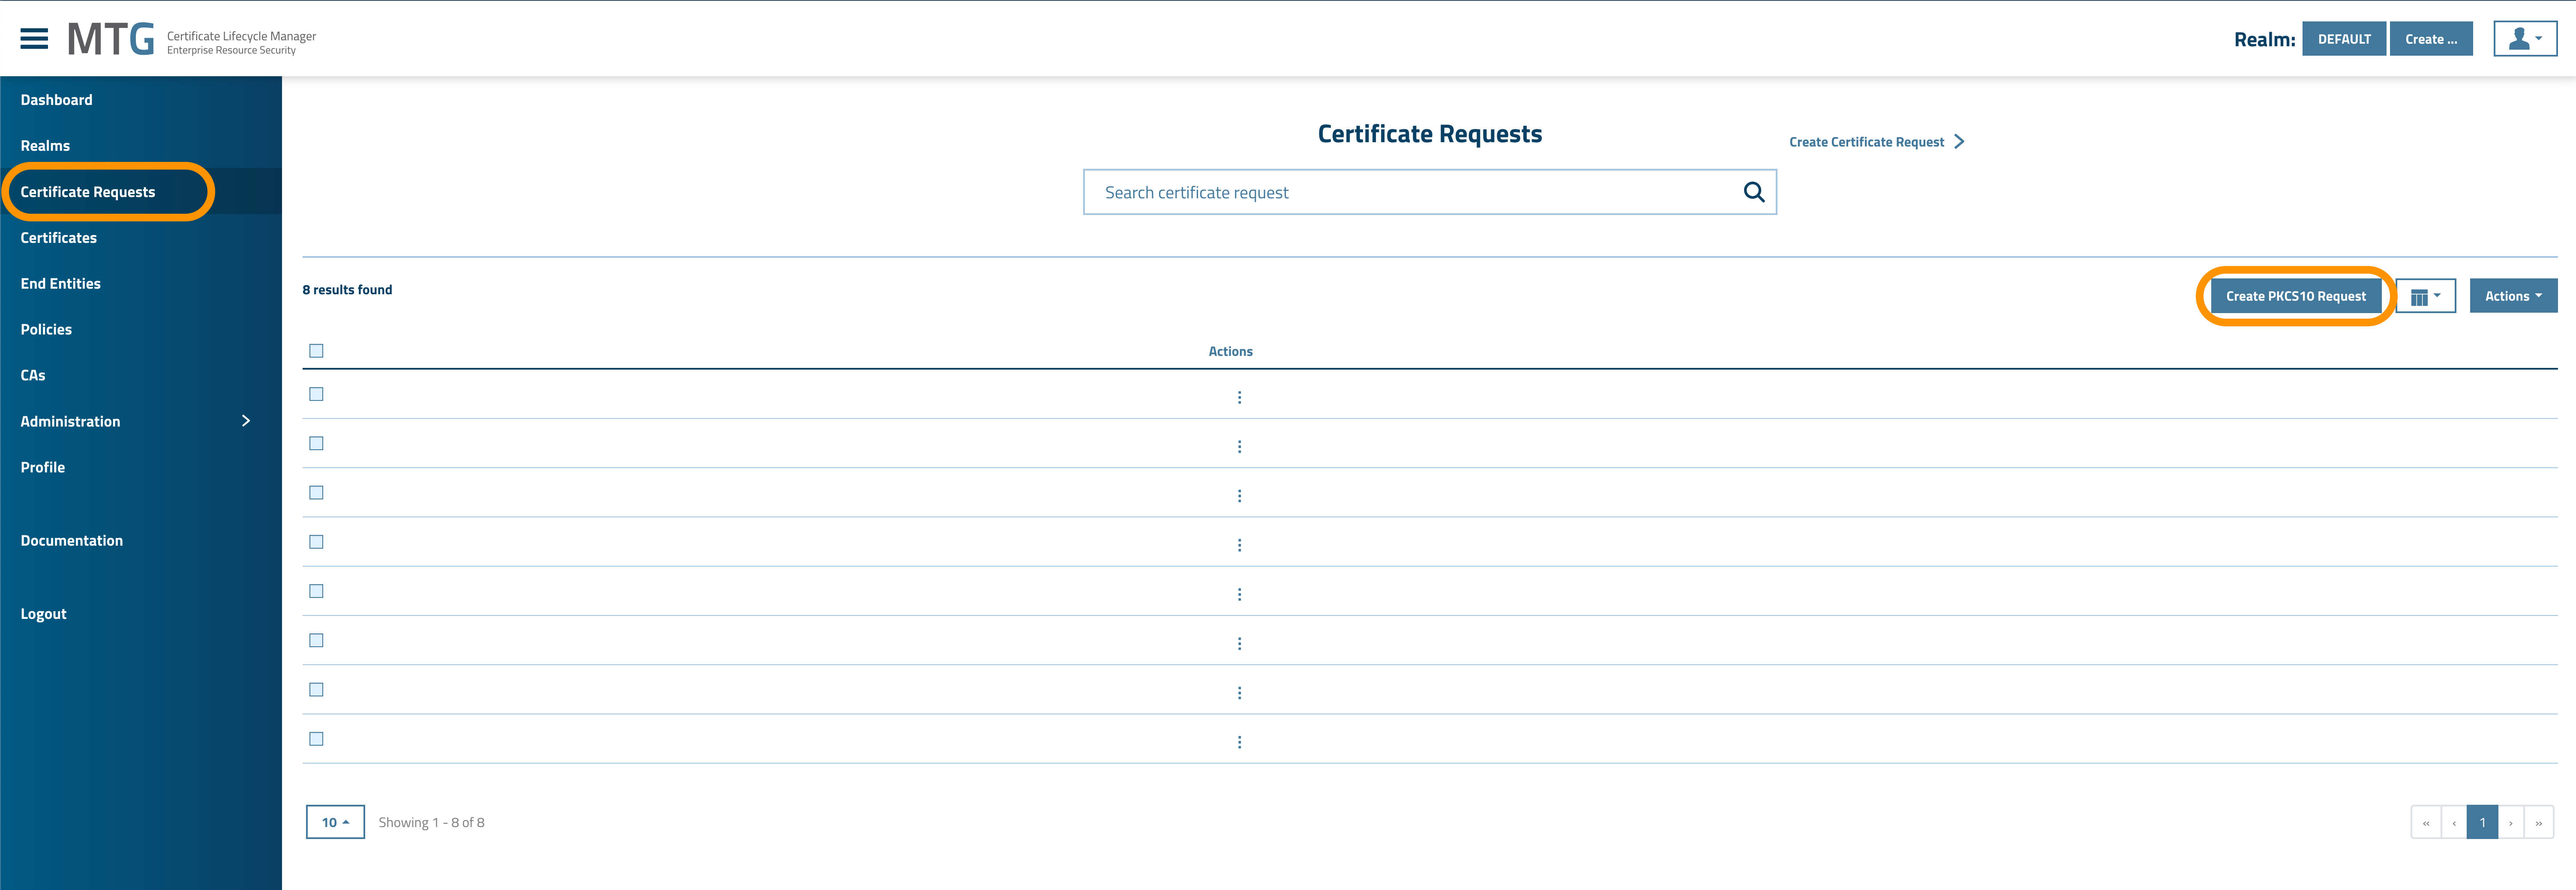Open row actions menu for fifth request
The height and width of the screenshot is (890, 2576).
pyautogui.click(x=1239, y=594)
